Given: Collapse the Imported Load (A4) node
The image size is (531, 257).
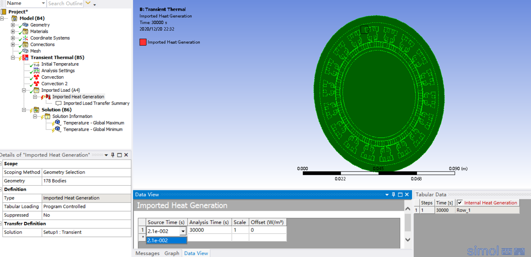Looking at the screenshot, I should click(x=24, y=90).
